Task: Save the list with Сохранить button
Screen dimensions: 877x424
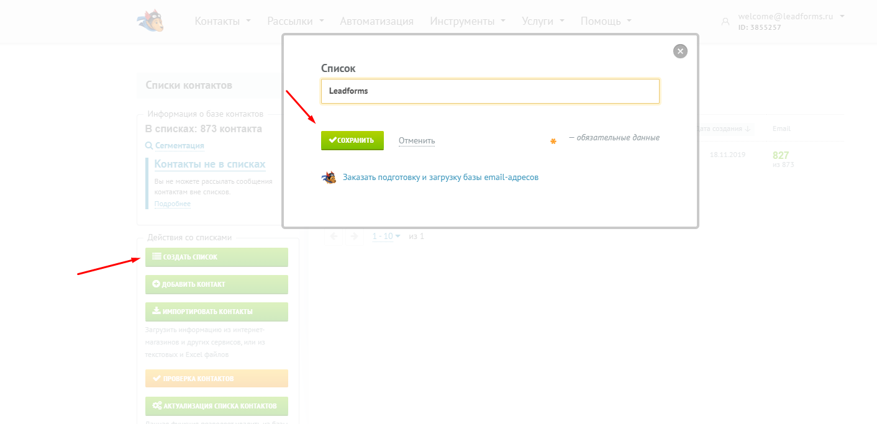Action: [x=352, y=140]
